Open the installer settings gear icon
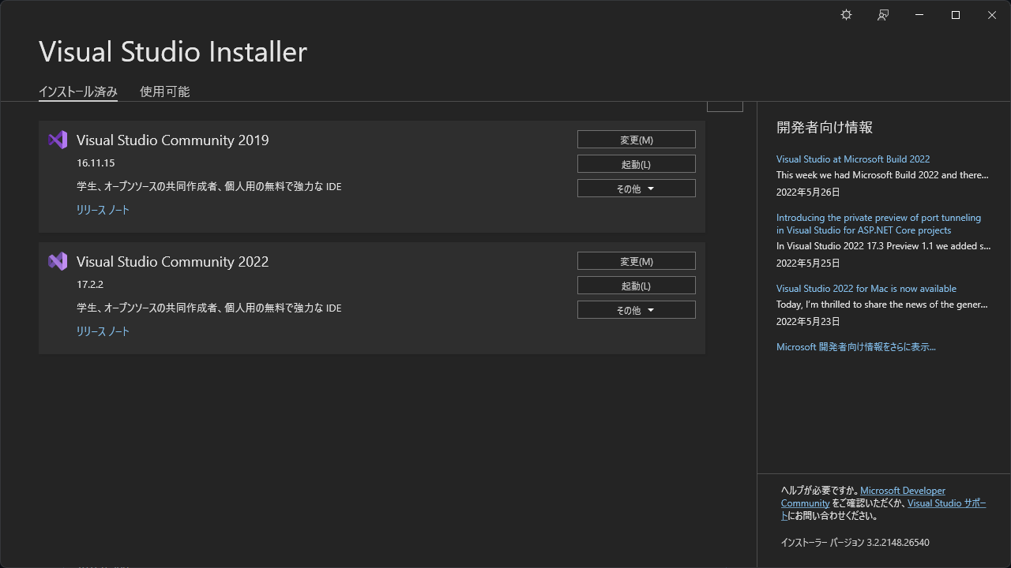 tap(846, 15)
